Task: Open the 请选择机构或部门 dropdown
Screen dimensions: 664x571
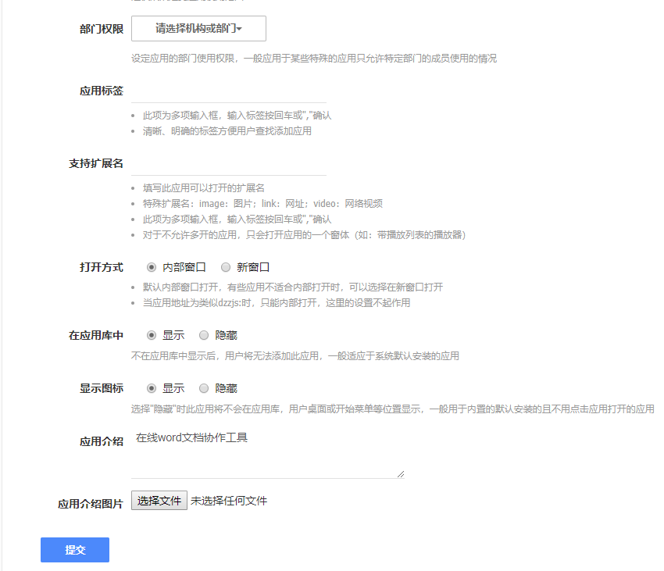Action: tap(198, 29)
